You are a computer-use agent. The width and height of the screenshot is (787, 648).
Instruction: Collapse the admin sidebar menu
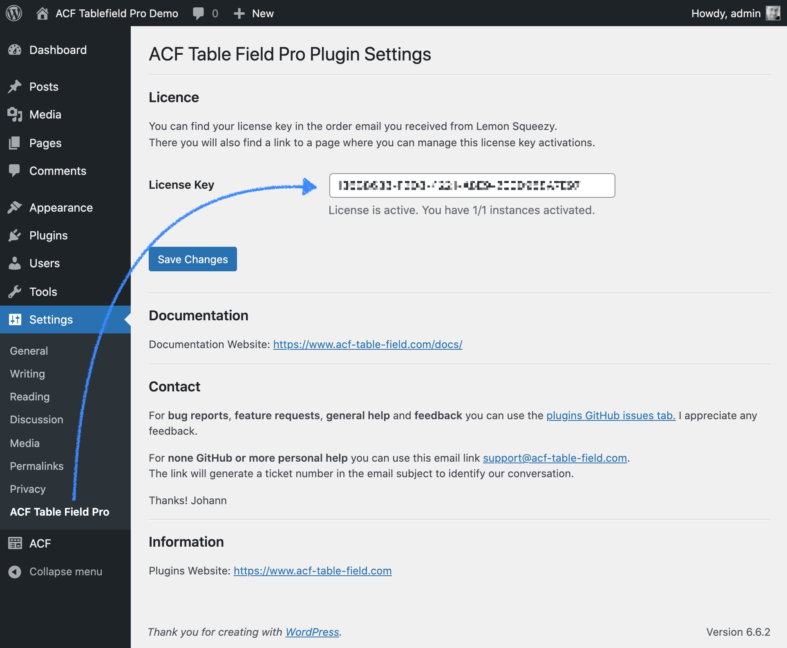click(x=55, y=572)
